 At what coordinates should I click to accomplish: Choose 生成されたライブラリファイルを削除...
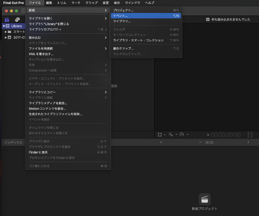click(x=68, y=114)
